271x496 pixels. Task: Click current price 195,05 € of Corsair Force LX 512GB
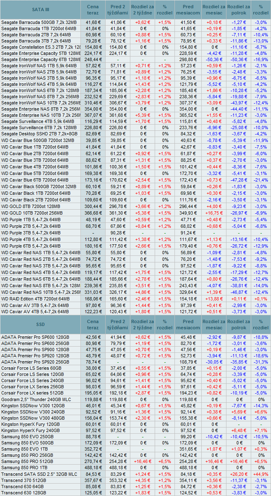(x=93, y=393)
